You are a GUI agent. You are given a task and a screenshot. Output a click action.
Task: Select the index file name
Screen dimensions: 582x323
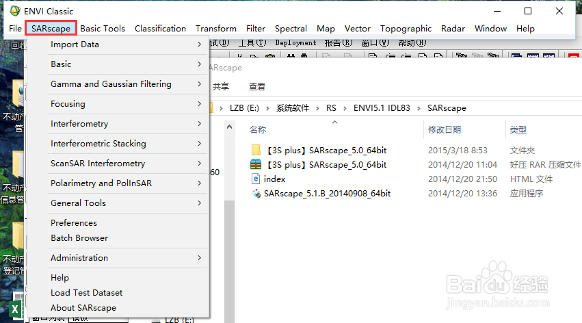point(275,179)
